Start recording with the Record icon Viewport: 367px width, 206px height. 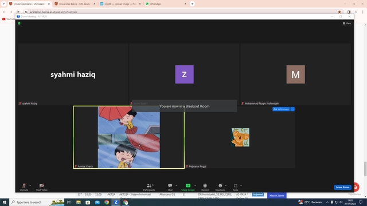(x=205, y=185)
